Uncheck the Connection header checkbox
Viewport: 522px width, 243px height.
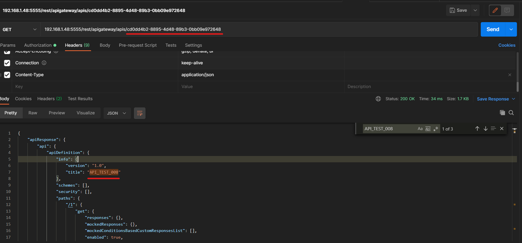tap(7, 63)
